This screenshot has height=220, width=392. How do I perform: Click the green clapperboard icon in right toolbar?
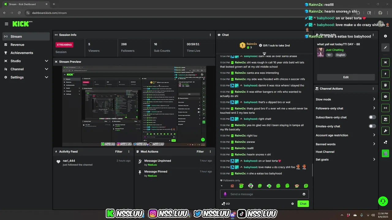[x=385, y=153]
